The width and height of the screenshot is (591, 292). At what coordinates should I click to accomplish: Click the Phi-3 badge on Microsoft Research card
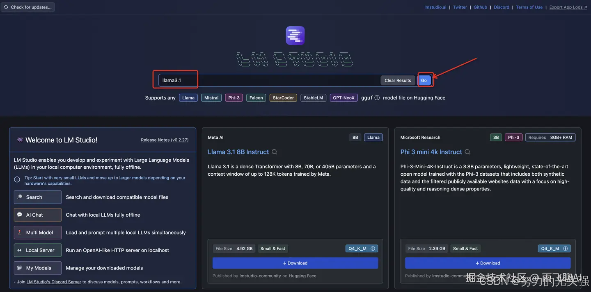[x=514, y=138]
